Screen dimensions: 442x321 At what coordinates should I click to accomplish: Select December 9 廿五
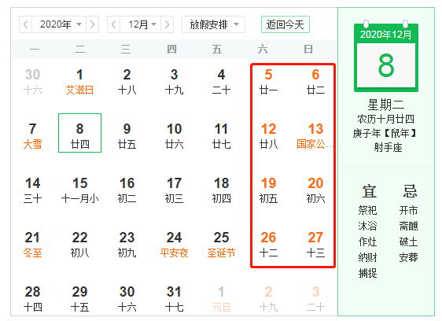[x=127, y=135]
